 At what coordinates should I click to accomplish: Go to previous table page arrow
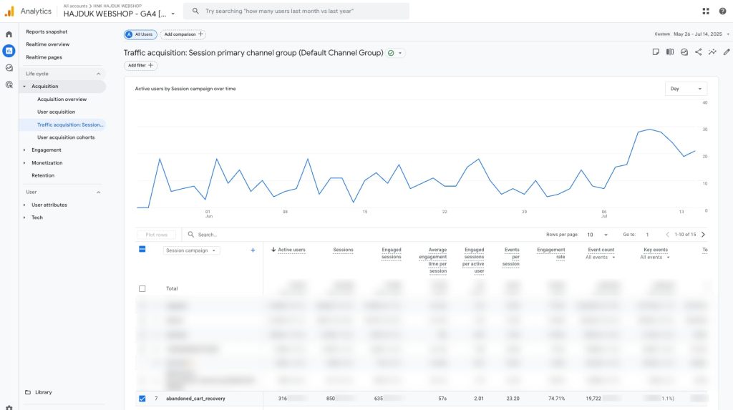[668, 234]
